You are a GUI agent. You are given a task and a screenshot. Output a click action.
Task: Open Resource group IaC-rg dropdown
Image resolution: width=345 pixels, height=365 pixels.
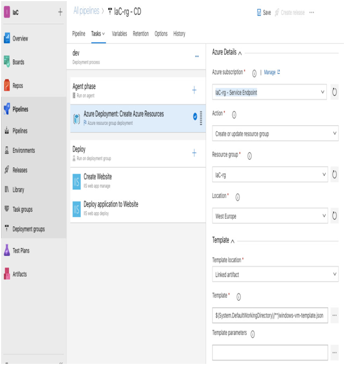point(270,175)
